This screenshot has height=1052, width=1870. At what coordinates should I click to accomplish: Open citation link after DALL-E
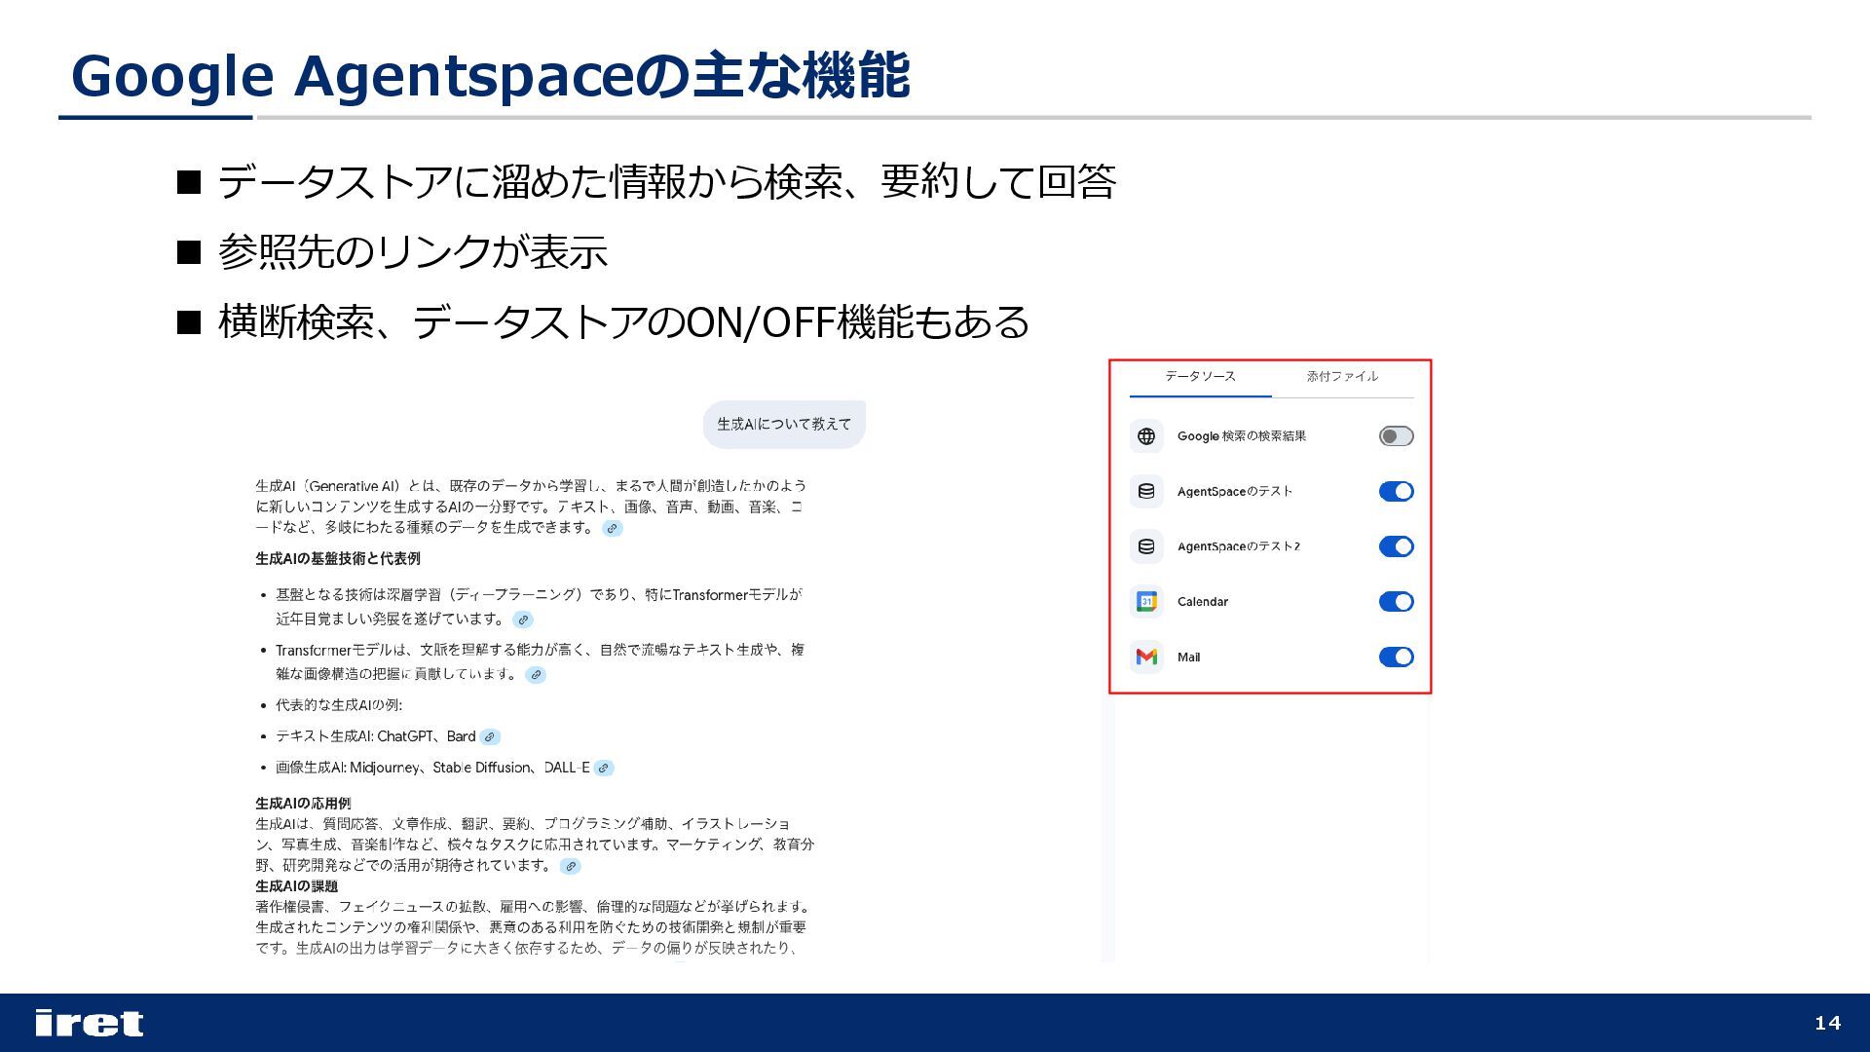tap(604, 768)
